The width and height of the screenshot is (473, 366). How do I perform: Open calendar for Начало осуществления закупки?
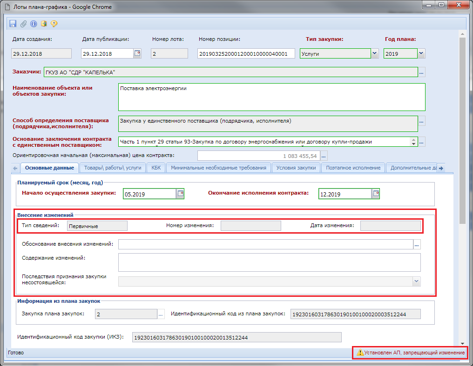tap(180, 193)
